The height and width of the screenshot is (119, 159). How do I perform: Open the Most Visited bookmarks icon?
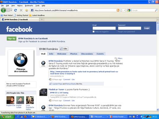pos(1,15)
